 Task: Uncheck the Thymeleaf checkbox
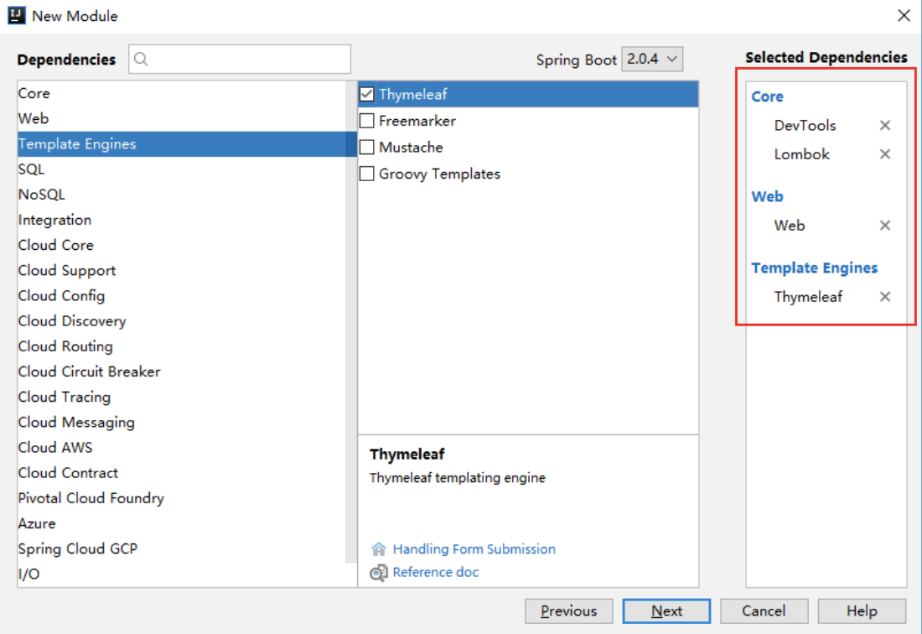[x=367, y=94]
